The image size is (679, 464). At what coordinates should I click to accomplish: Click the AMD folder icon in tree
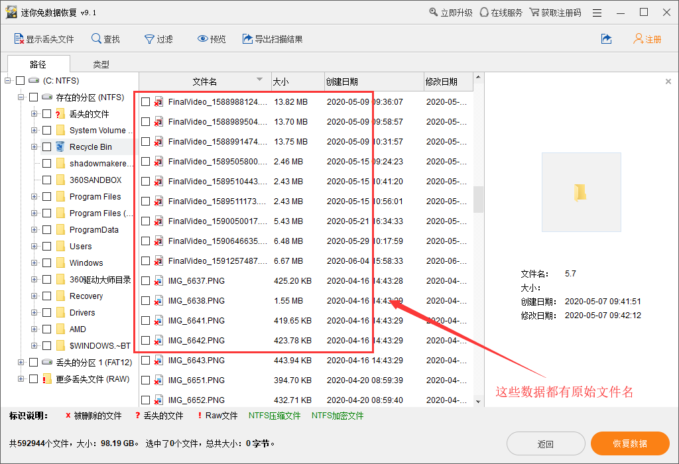pos(60,329)
